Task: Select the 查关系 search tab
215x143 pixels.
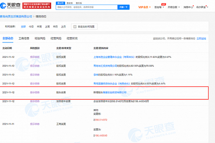Action: [79, 3]
